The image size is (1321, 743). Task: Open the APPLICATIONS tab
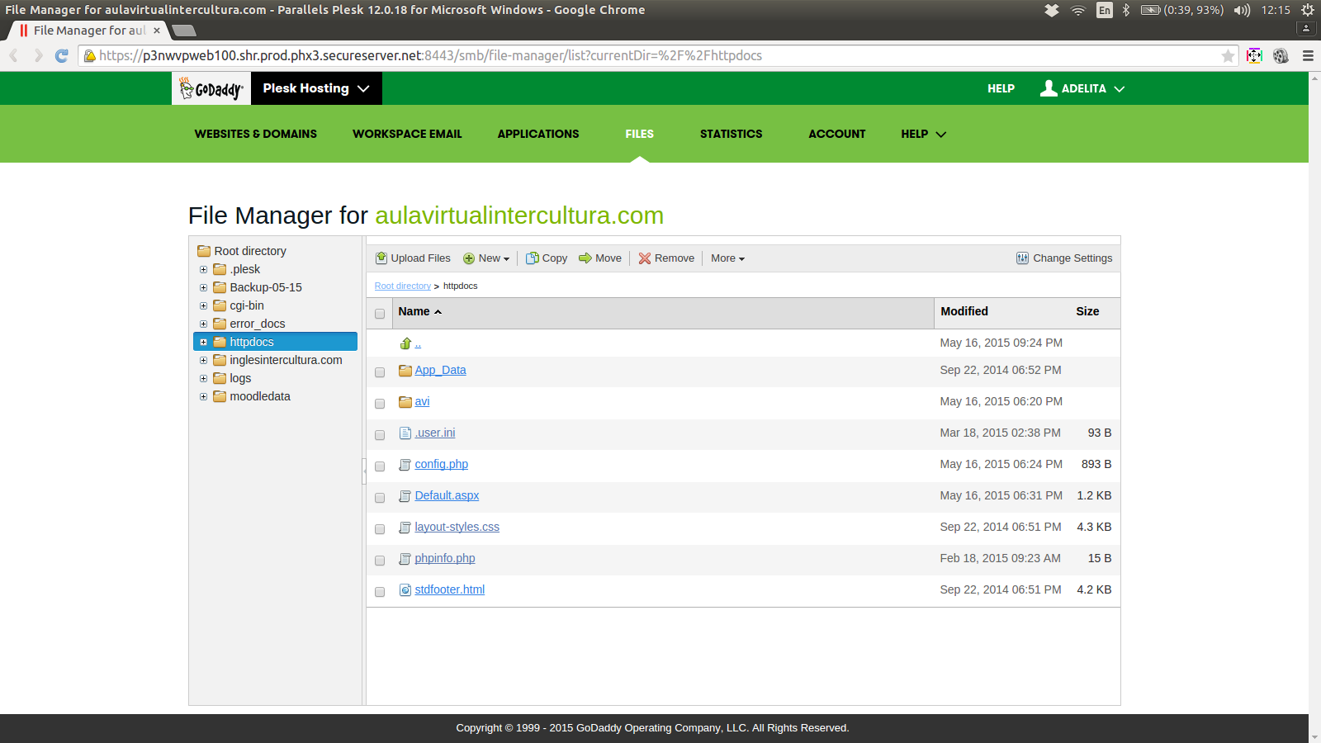(538, 134)
